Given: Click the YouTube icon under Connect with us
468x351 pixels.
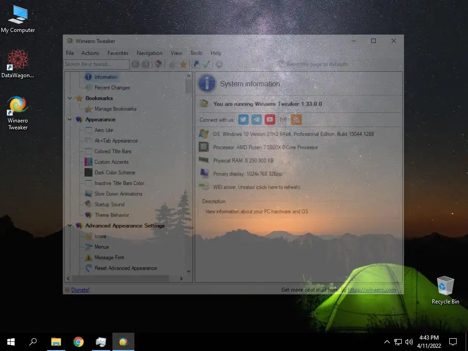Looking at the screenshot, I should coord(270,120).
